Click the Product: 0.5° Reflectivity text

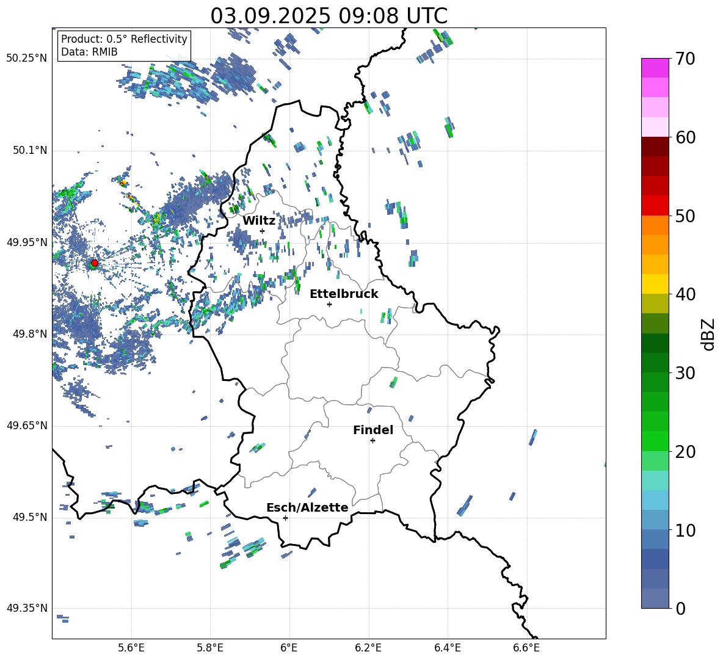[x=124, y=38]
